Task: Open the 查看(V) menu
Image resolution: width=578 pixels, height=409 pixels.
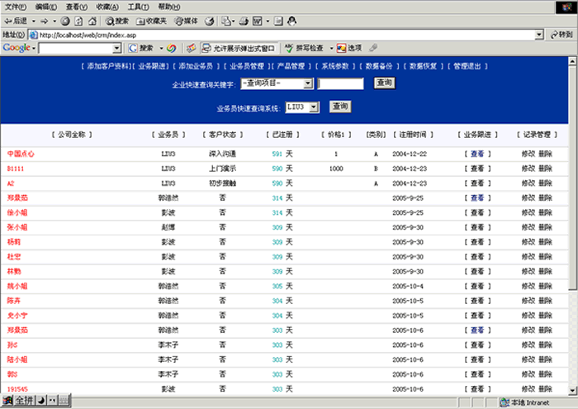Action: coord(77,7)
